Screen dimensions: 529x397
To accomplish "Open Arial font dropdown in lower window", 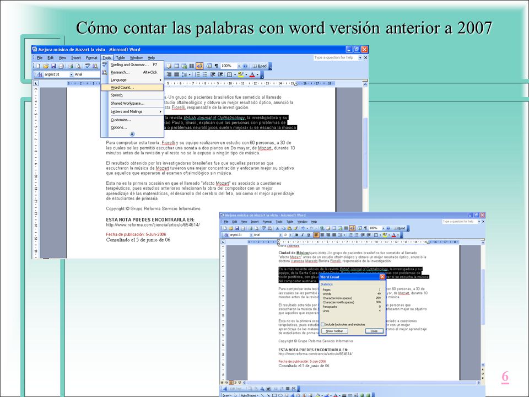I will coord(280,235).
